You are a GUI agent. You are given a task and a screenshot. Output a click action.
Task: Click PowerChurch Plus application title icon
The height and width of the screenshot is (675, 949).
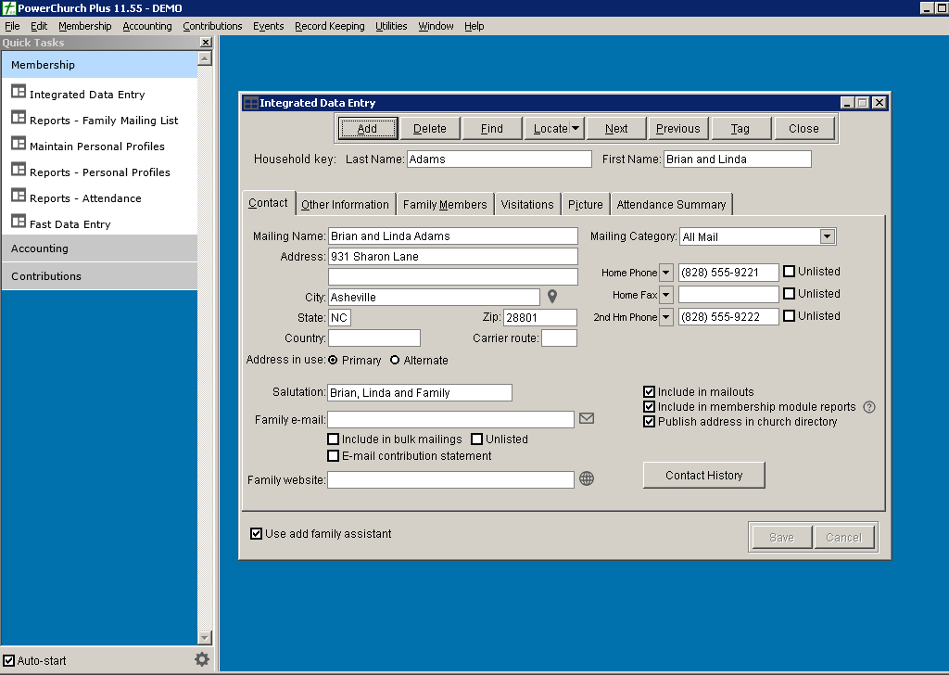click(x=8, y=7)
